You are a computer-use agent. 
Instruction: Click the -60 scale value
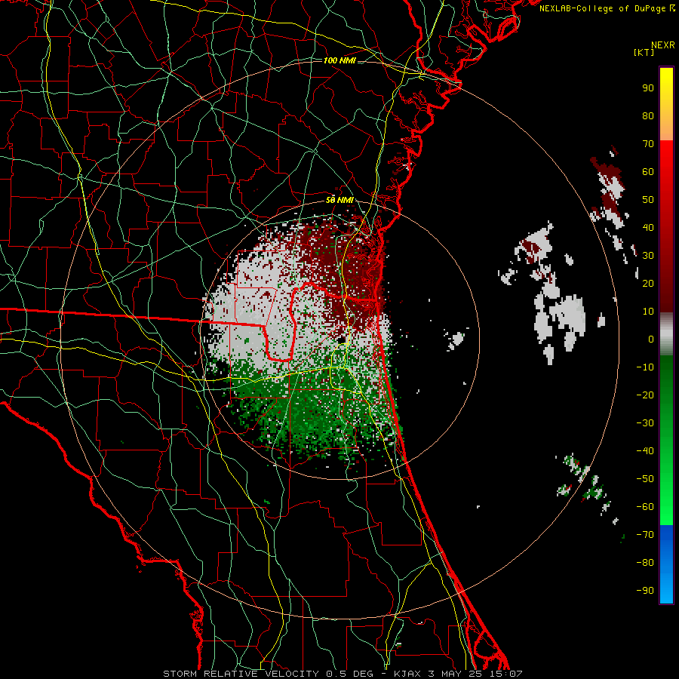[x=645, y=507]
